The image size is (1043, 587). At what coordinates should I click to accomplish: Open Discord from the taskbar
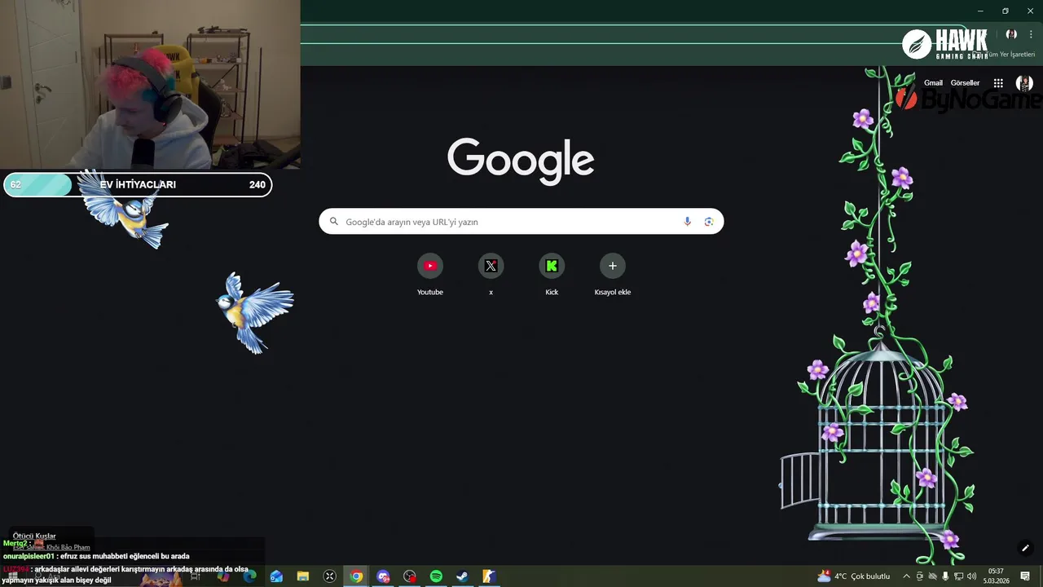(x=383, y=576)
